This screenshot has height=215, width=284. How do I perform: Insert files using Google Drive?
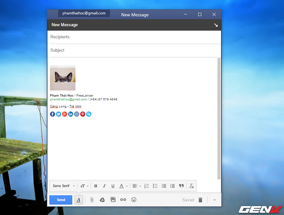coord(103,200)
